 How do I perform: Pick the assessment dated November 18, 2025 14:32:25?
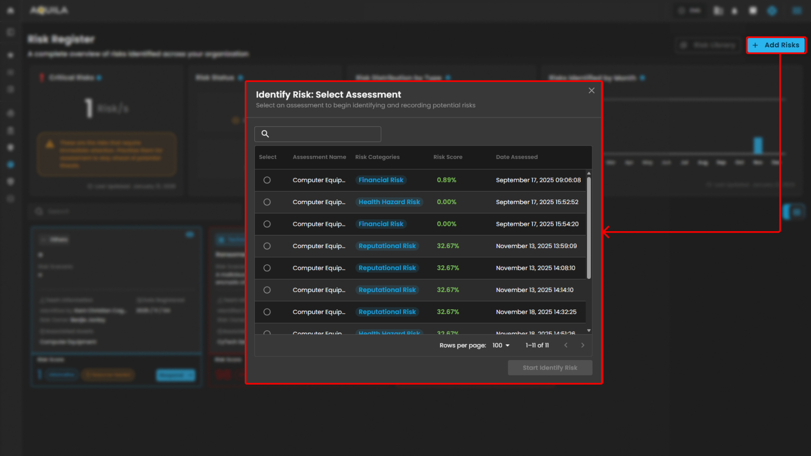point(267,312)
